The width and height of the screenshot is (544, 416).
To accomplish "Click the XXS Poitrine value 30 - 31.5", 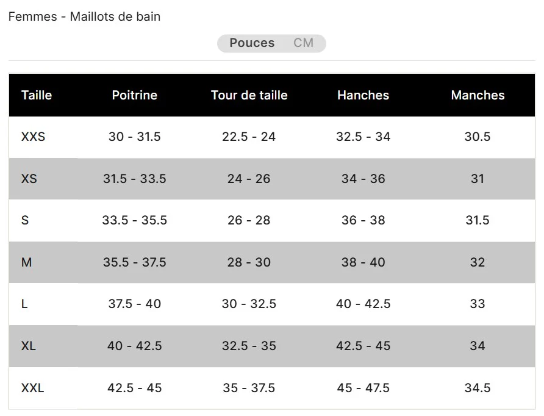I will click(134, 137).
